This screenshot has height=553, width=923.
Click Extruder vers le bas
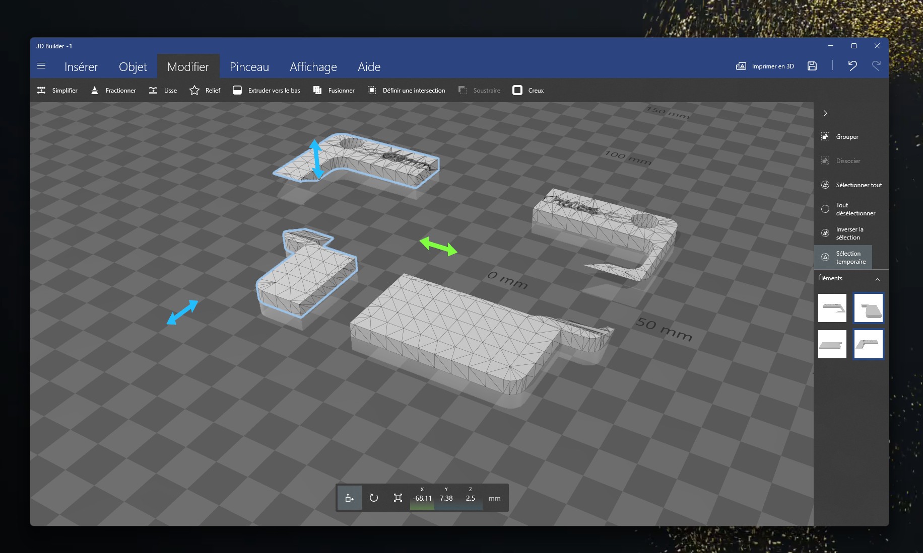pyautogui.click(x=266, y=91)
